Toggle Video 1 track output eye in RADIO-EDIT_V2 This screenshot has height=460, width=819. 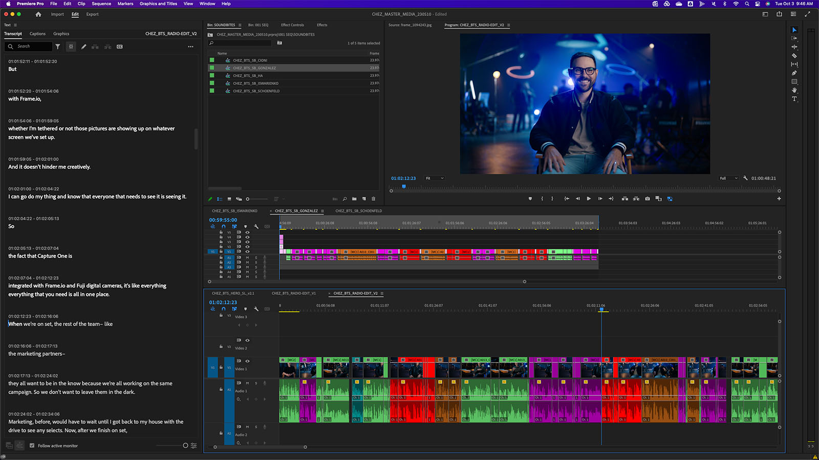click(x=247, y=361)
